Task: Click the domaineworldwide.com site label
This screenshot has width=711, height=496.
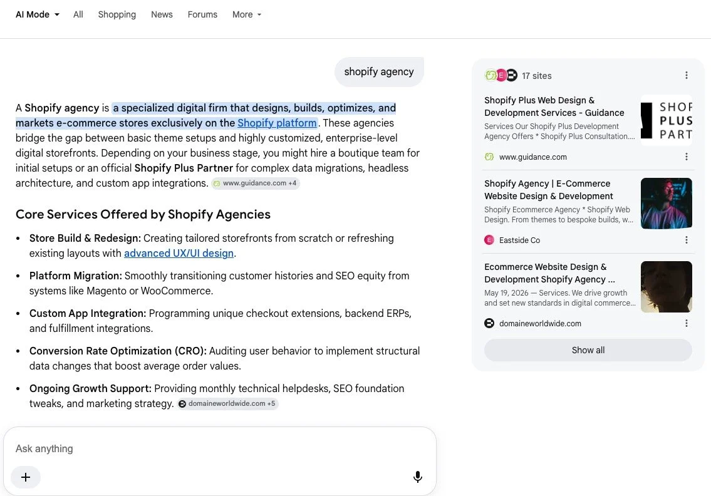Action: pos(540,324)
